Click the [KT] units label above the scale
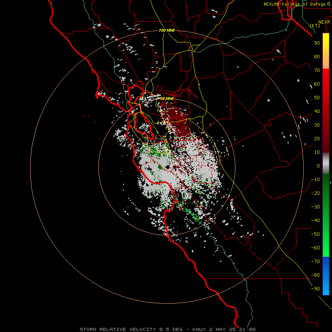This screenshot has width=332, height=332. (x=315, y=25)
